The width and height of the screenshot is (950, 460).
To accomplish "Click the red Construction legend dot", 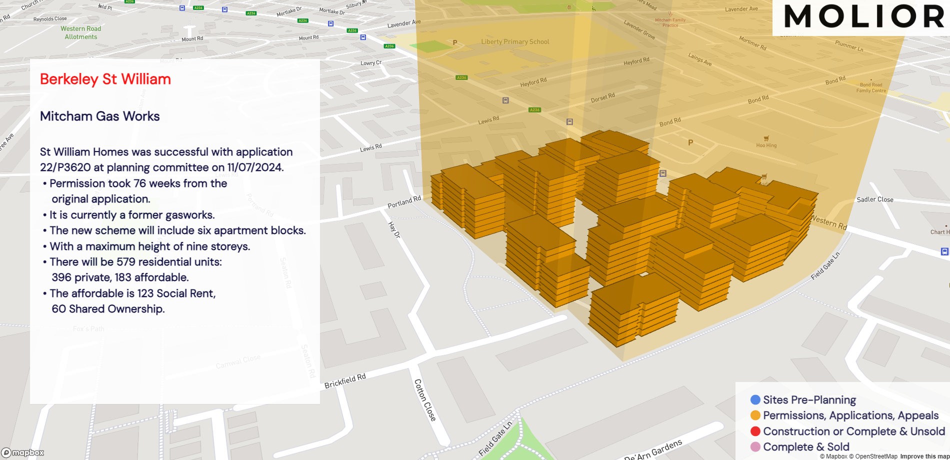I will [x=755, y=431].
